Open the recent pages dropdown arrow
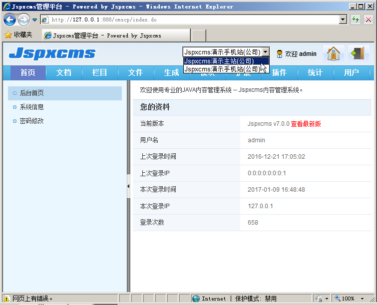Screen dimensions: 377x305 coord(34,19)
